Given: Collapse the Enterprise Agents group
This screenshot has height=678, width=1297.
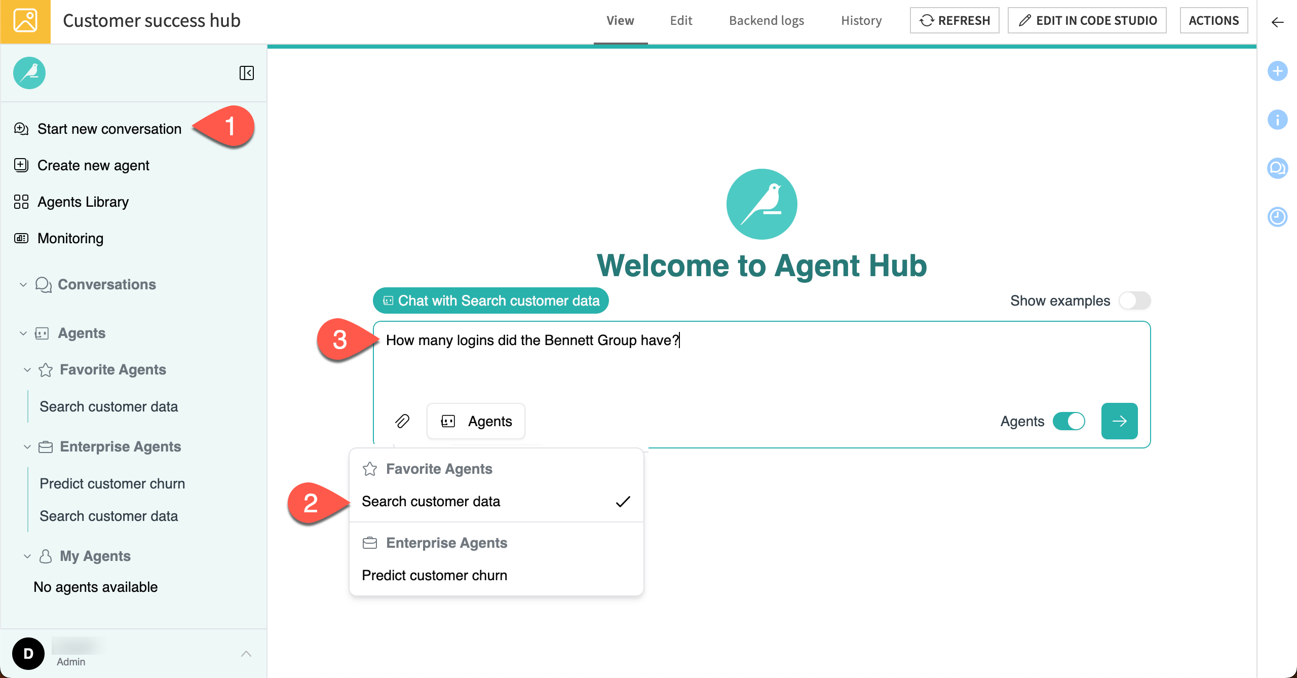Looking at the screenshot, I should [28, 447].
